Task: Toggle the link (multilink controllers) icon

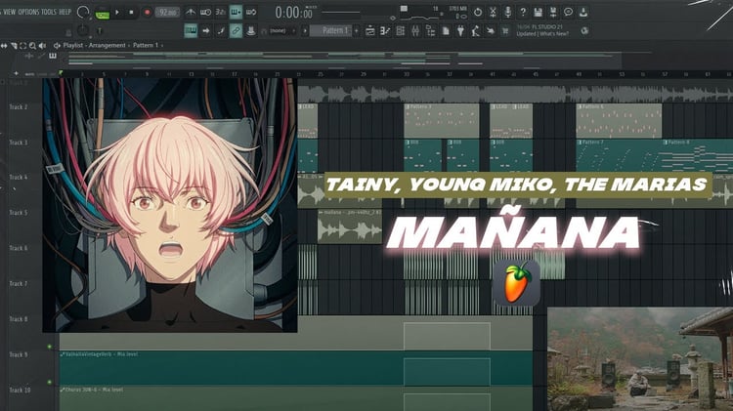Action: coord(237,31)
